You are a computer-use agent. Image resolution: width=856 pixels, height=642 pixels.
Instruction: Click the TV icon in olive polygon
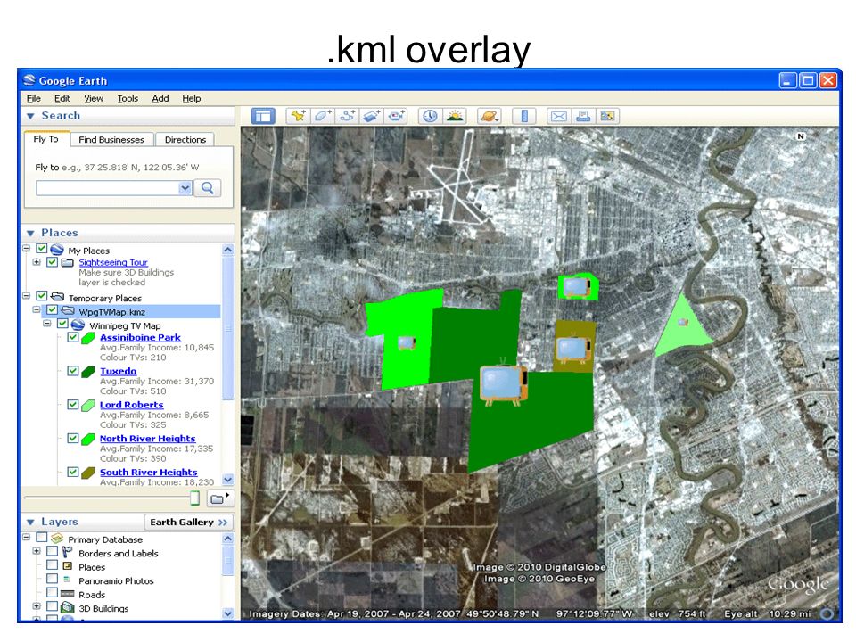pos(573,349)
